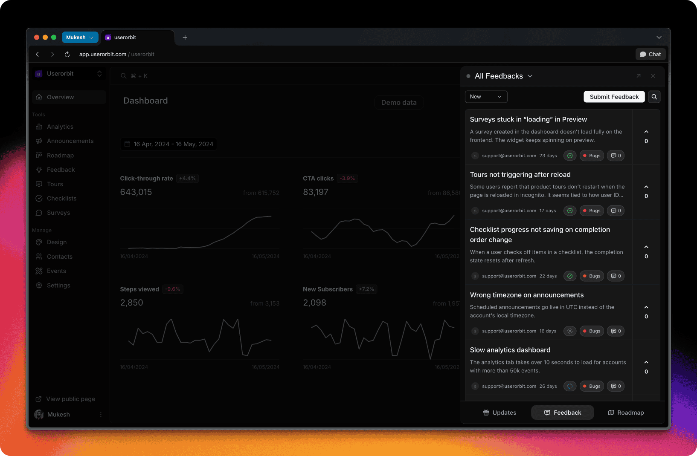The image size is (697, 456).
Task: Click the Bugs tag on Tours not triggering
Action: tap(591, 211)
